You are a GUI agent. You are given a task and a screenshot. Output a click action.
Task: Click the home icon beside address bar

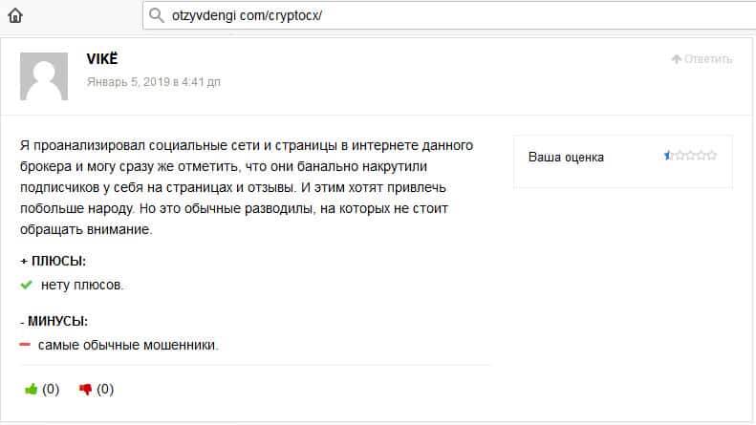14,16
